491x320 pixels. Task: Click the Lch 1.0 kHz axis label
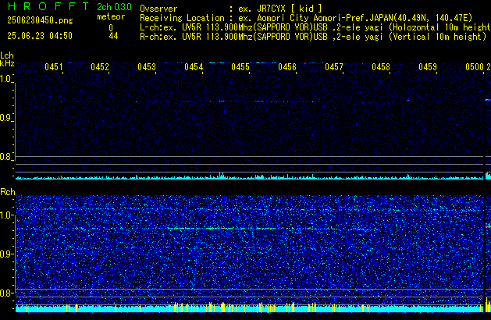[x=6, y=79]
